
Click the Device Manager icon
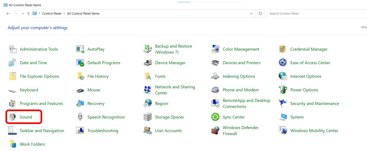click(x=148, y=63)
